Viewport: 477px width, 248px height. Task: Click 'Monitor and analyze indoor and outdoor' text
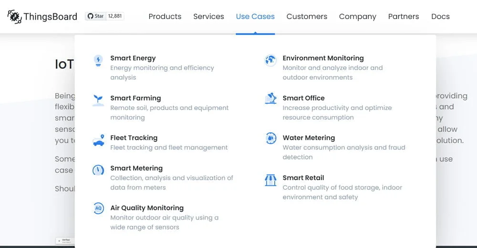pos(332,72)
